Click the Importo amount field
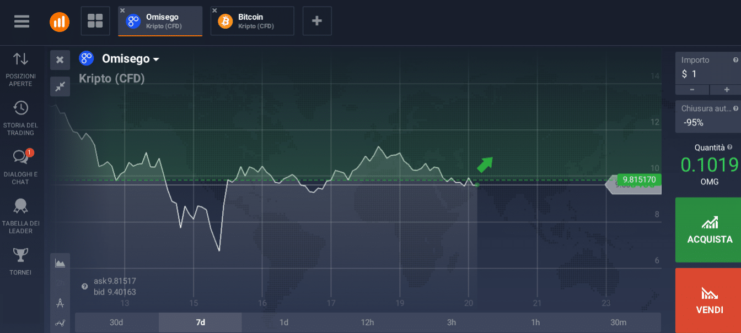Image resolution: width=741 pixels, height=333 pixels. pyautogui.click(x=708, y=68)
